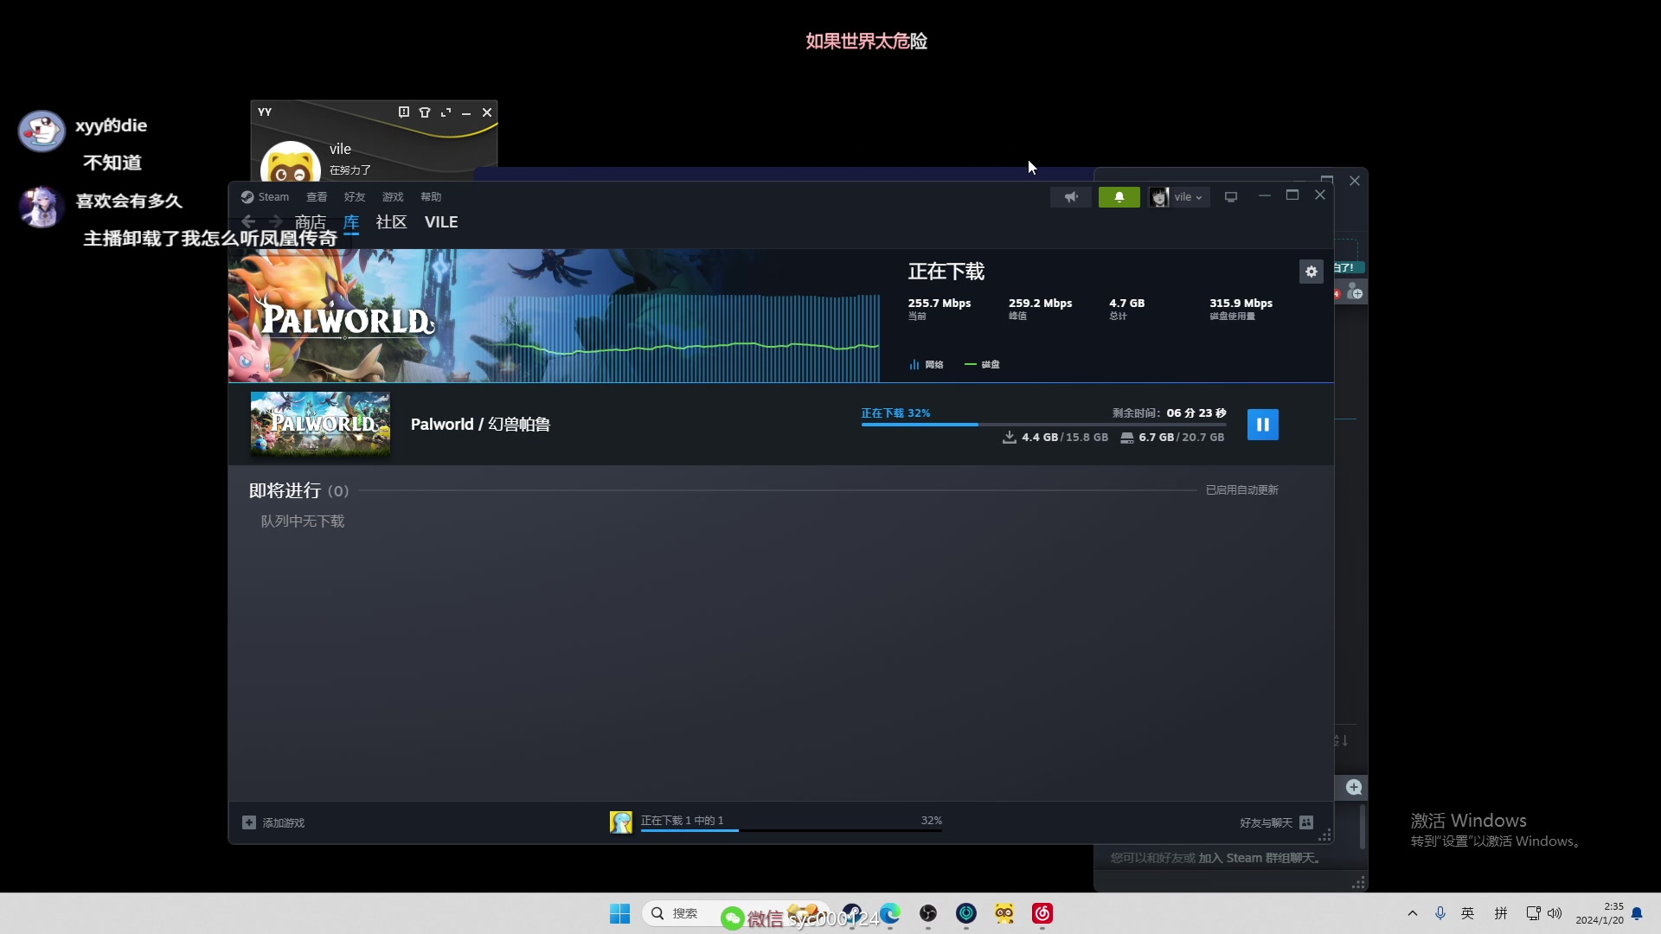
Task: Click the Palworld banner artwork
Action: pos(554,316)
